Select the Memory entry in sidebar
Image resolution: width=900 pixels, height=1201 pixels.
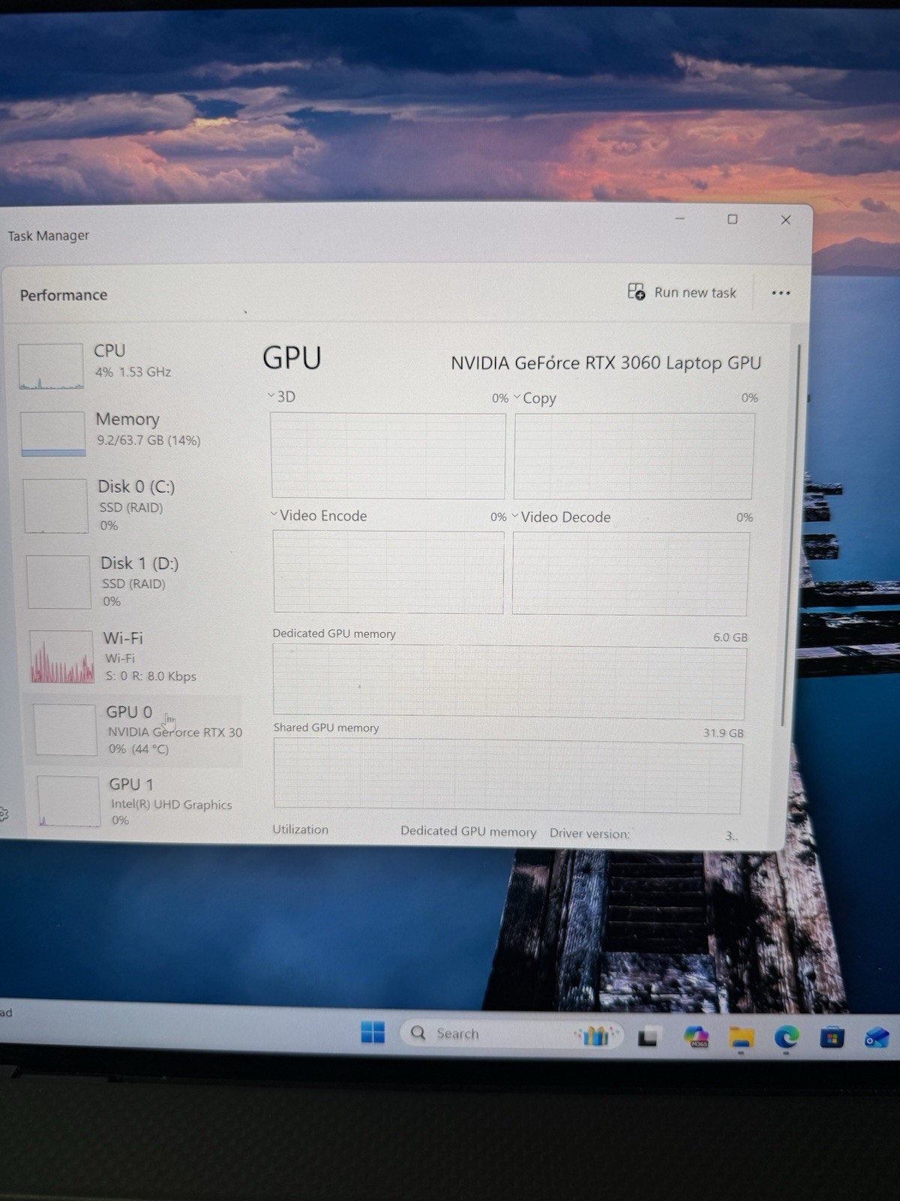click(127, 432)
